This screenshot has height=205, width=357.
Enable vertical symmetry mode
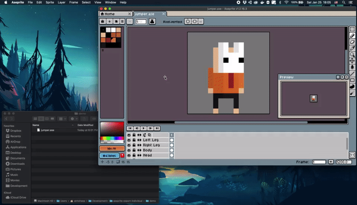click(195, 21)
